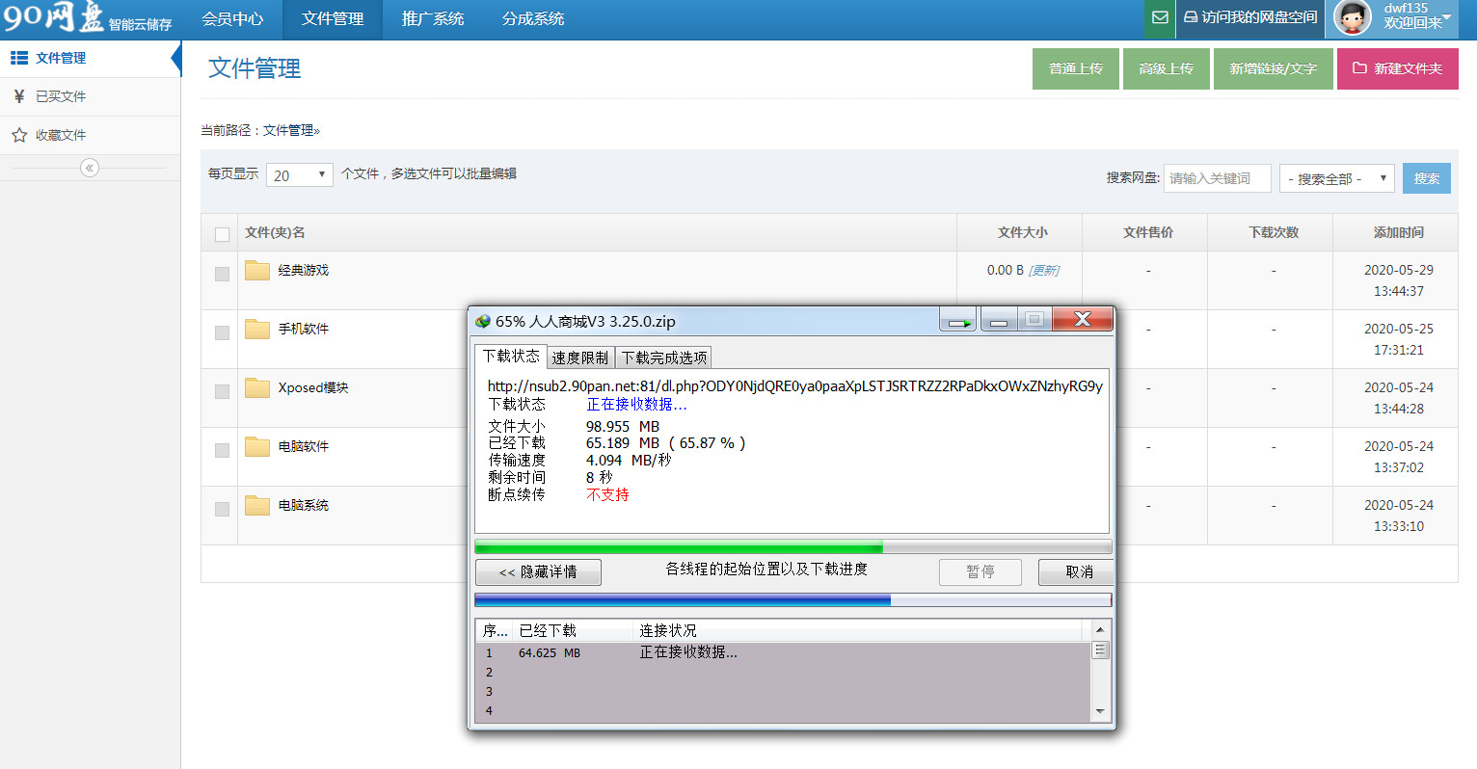Click the yen icon beside 已买文件
This screenshot has height=769, width=1477.
click(19, 96)
